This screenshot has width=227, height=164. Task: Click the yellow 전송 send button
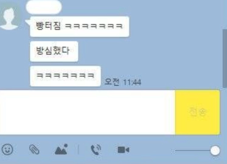[x=198, y=112]
